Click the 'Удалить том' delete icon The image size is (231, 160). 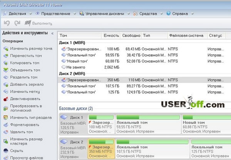coord(6,132)
